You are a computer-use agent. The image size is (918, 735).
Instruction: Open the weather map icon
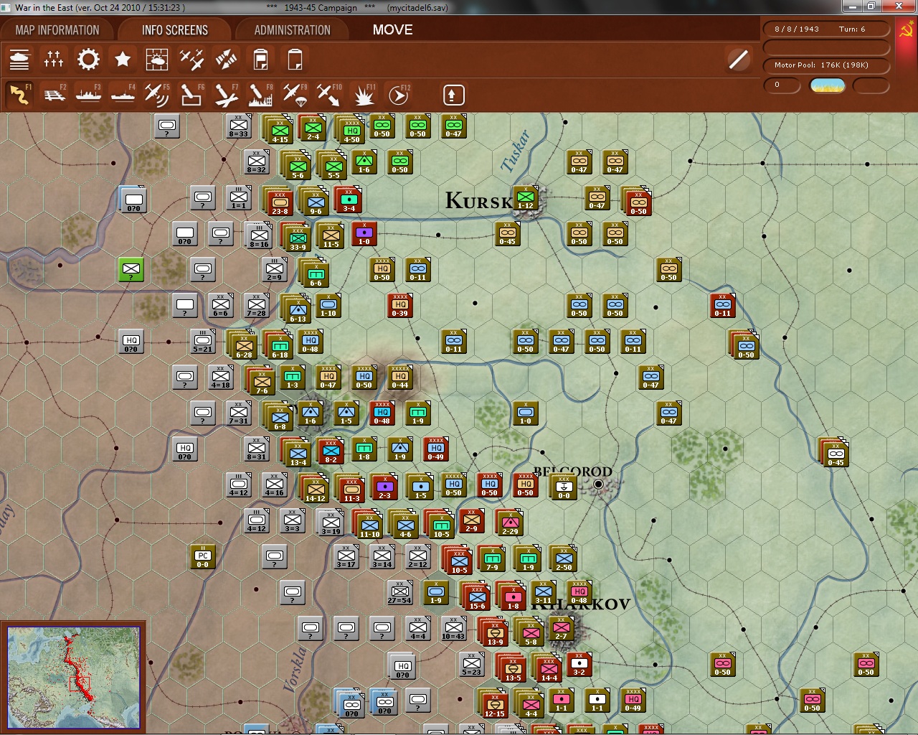[x=157, y=60]
